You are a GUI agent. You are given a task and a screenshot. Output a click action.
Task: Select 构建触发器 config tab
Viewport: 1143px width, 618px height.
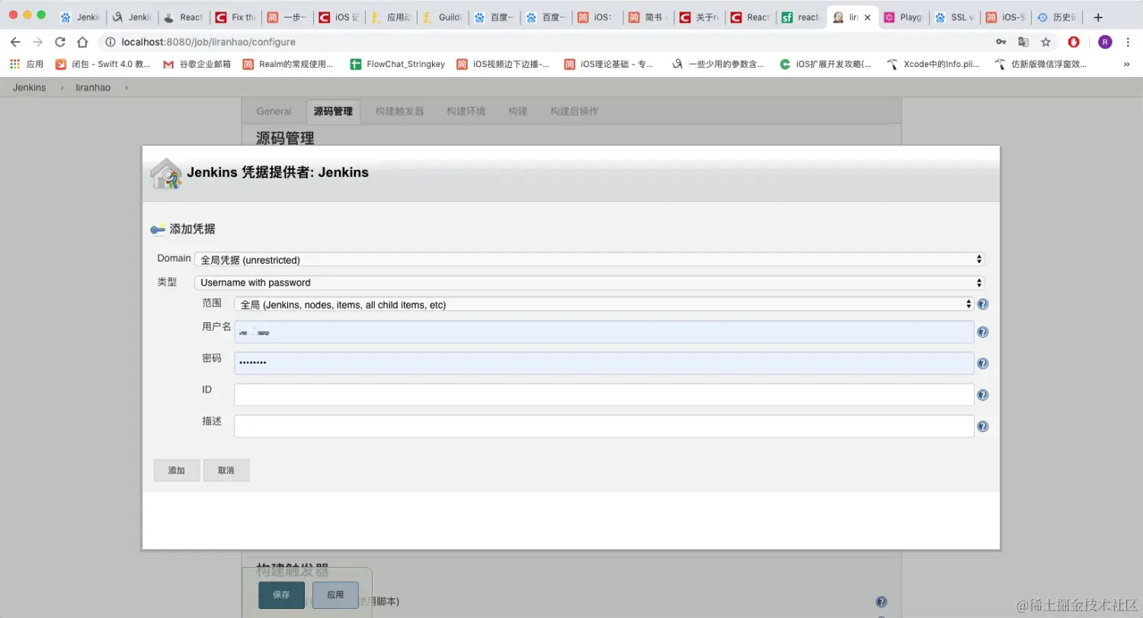[399, 111]
